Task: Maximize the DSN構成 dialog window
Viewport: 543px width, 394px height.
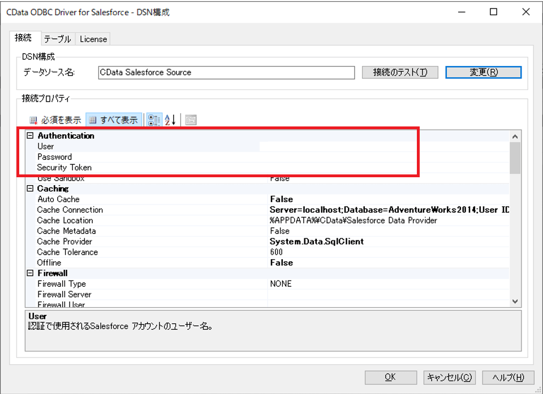Action: pos(493,12)
